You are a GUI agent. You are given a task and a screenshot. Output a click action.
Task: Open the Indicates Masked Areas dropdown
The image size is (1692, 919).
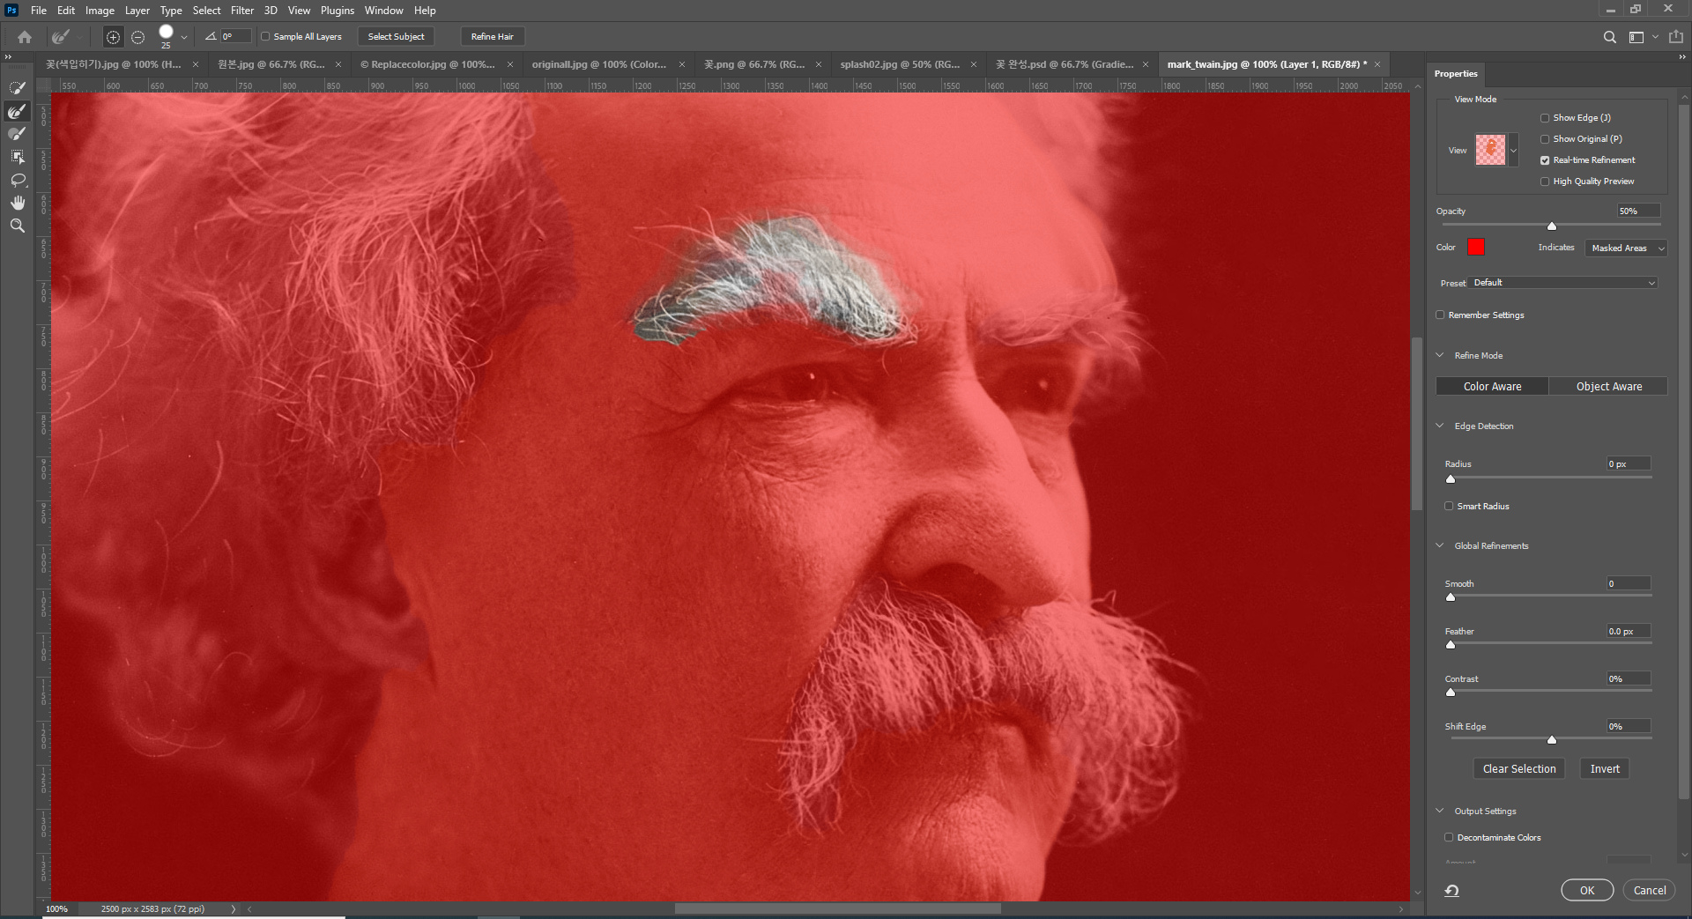[x=1625, y=248]
